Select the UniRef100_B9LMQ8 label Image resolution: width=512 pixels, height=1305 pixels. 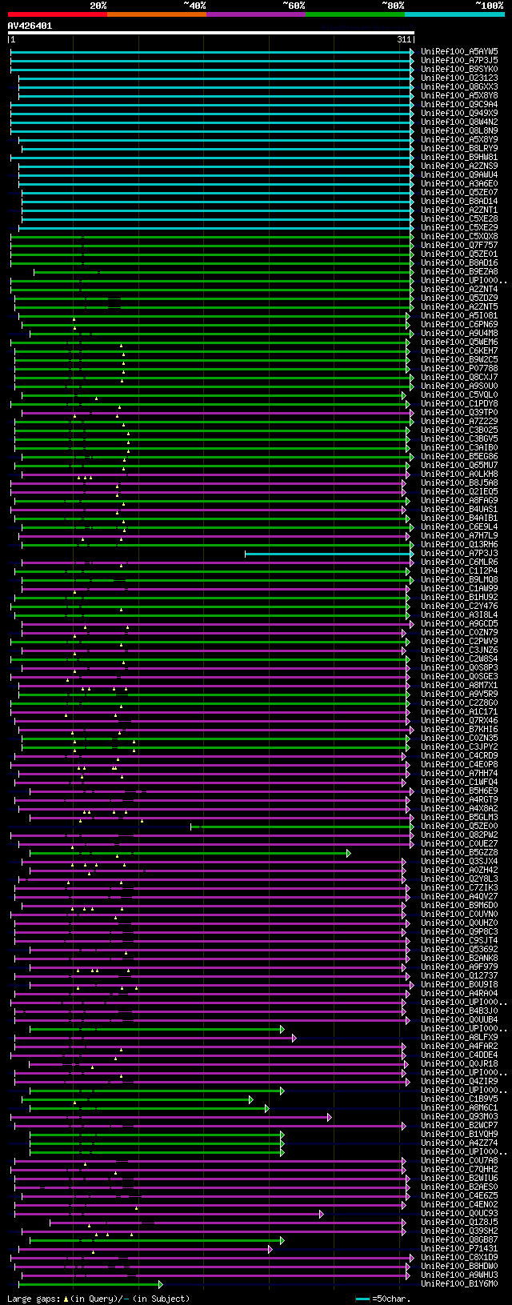[459, 579]
